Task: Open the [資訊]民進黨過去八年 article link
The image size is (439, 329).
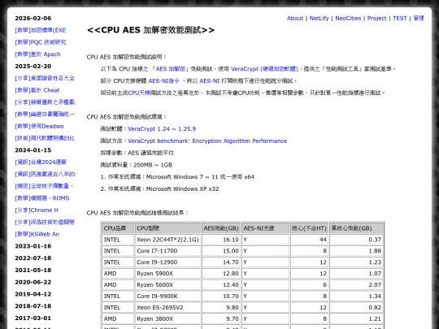Action: 45,175
